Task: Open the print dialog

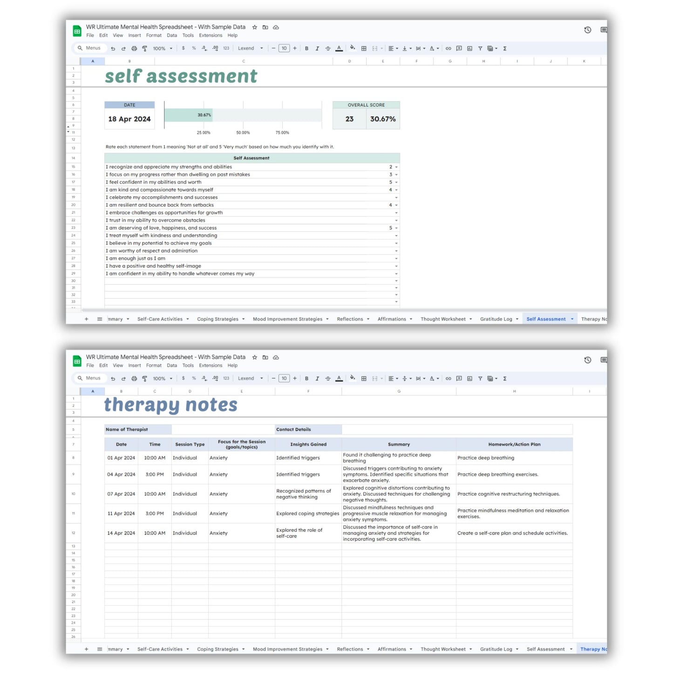Action: (134, 48)
